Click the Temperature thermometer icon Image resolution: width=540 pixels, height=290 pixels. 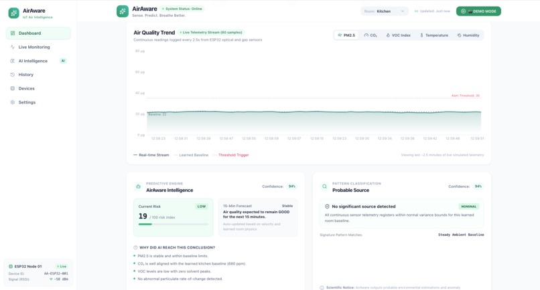421,35
